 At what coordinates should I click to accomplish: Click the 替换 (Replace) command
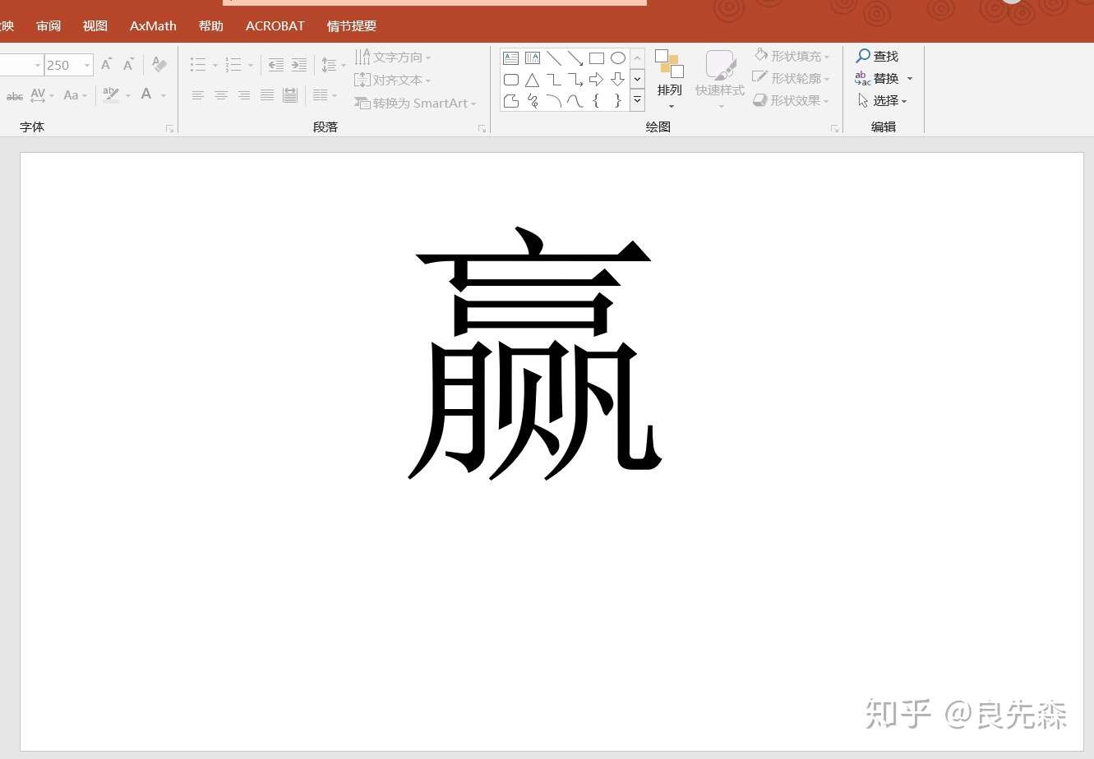885,78
